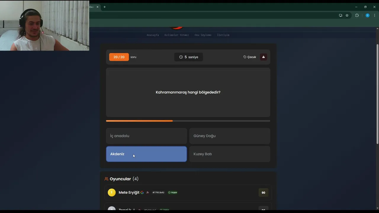This screenshot has width=379, height=213.
Task: Choose the Kuzey Batı answer
Action: pyautogui.click(x=230, y=154)
